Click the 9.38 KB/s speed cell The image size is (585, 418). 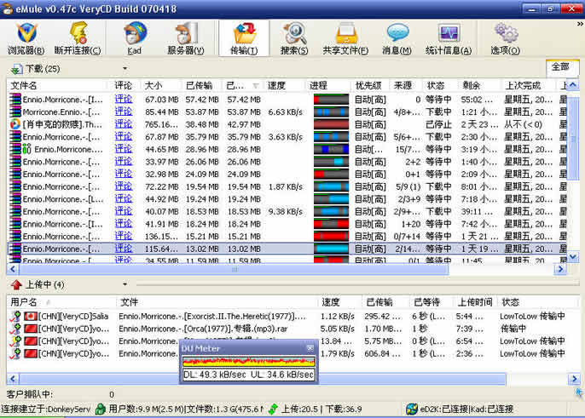(285, 211)
